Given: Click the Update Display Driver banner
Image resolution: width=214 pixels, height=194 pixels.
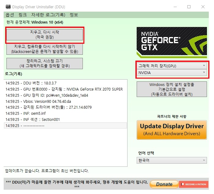Looking at the screenshot, I should pos(172,130).
